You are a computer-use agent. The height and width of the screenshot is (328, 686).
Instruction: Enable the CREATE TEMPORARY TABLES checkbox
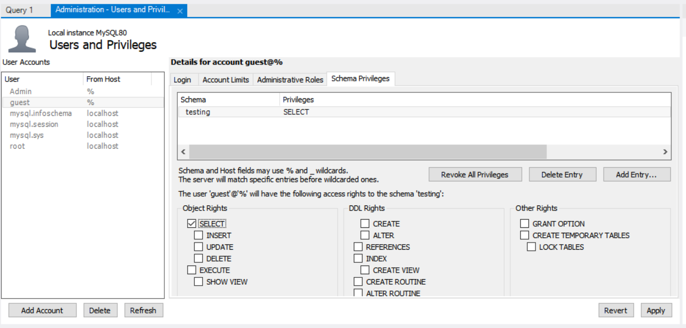525,235
